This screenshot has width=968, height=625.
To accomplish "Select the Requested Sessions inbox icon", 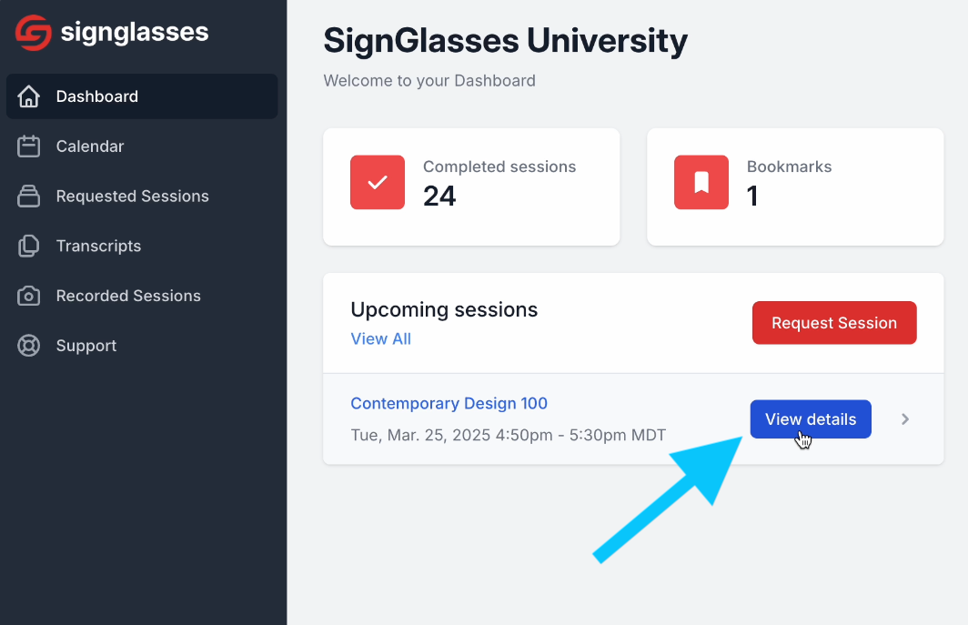I will (28, 196).
